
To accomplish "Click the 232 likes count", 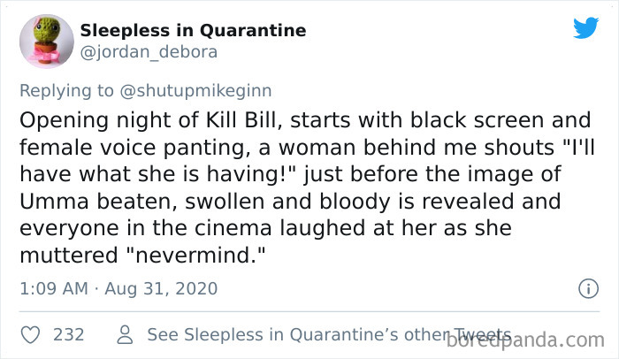I will point(68,334).
